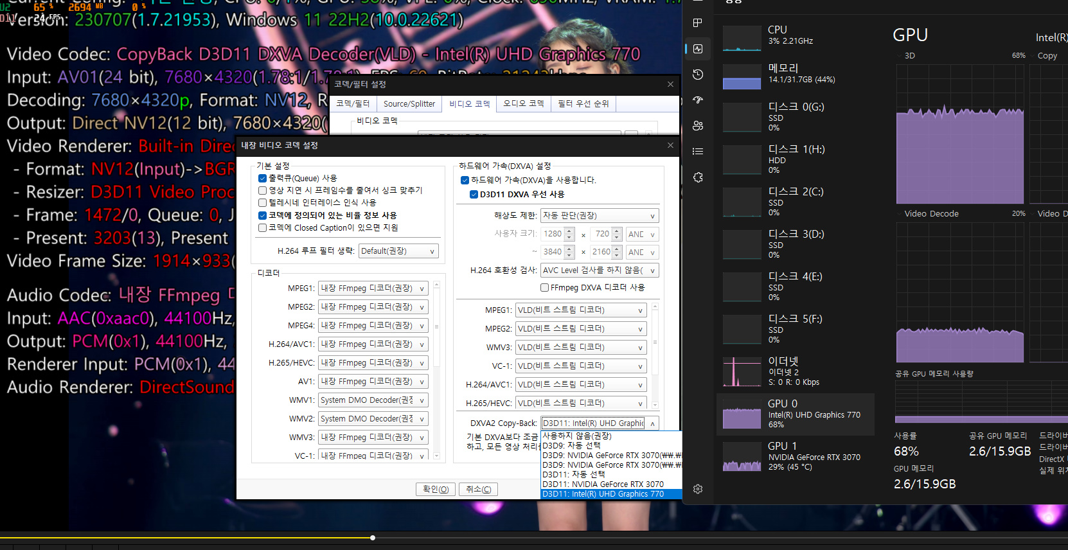Uncheck the 출력큐(Queue) 사용 checkbox
Image resolution: width=1068 pixels, height=550 pixels.
tap(263, 179)
